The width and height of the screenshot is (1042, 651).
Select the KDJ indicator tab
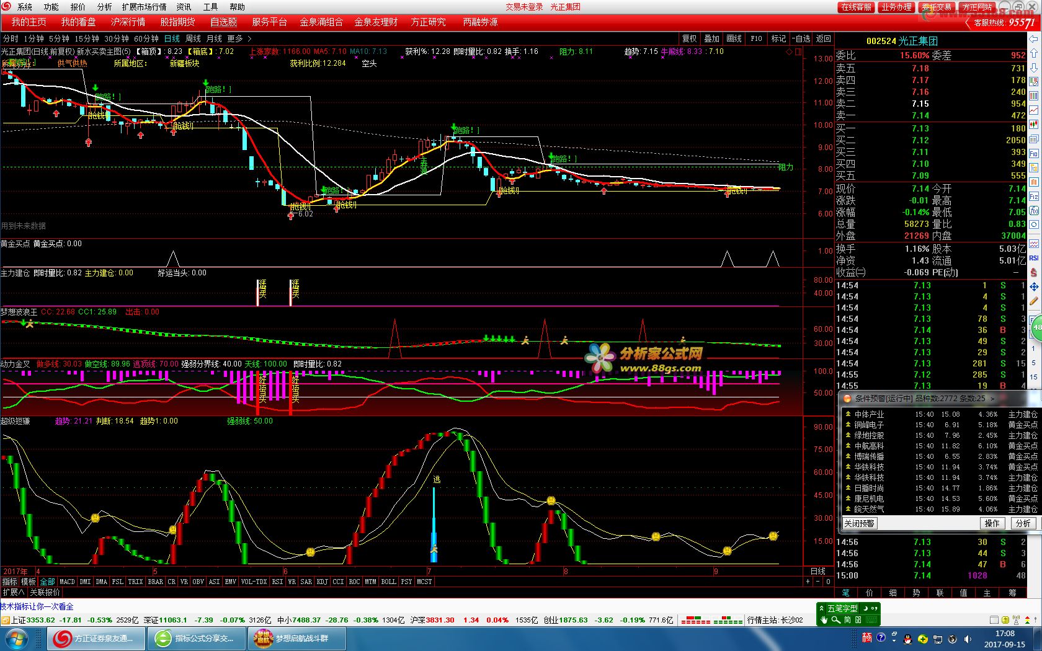pos(323,582)
